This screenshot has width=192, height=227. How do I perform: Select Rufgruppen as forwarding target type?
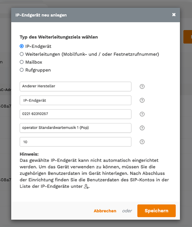click(x=21, y=70)
